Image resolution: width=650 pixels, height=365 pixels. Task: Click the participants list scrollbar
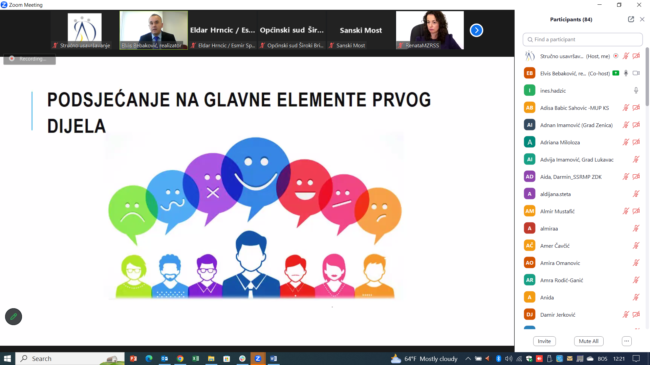pyautogui.click(x=647, y=77)
